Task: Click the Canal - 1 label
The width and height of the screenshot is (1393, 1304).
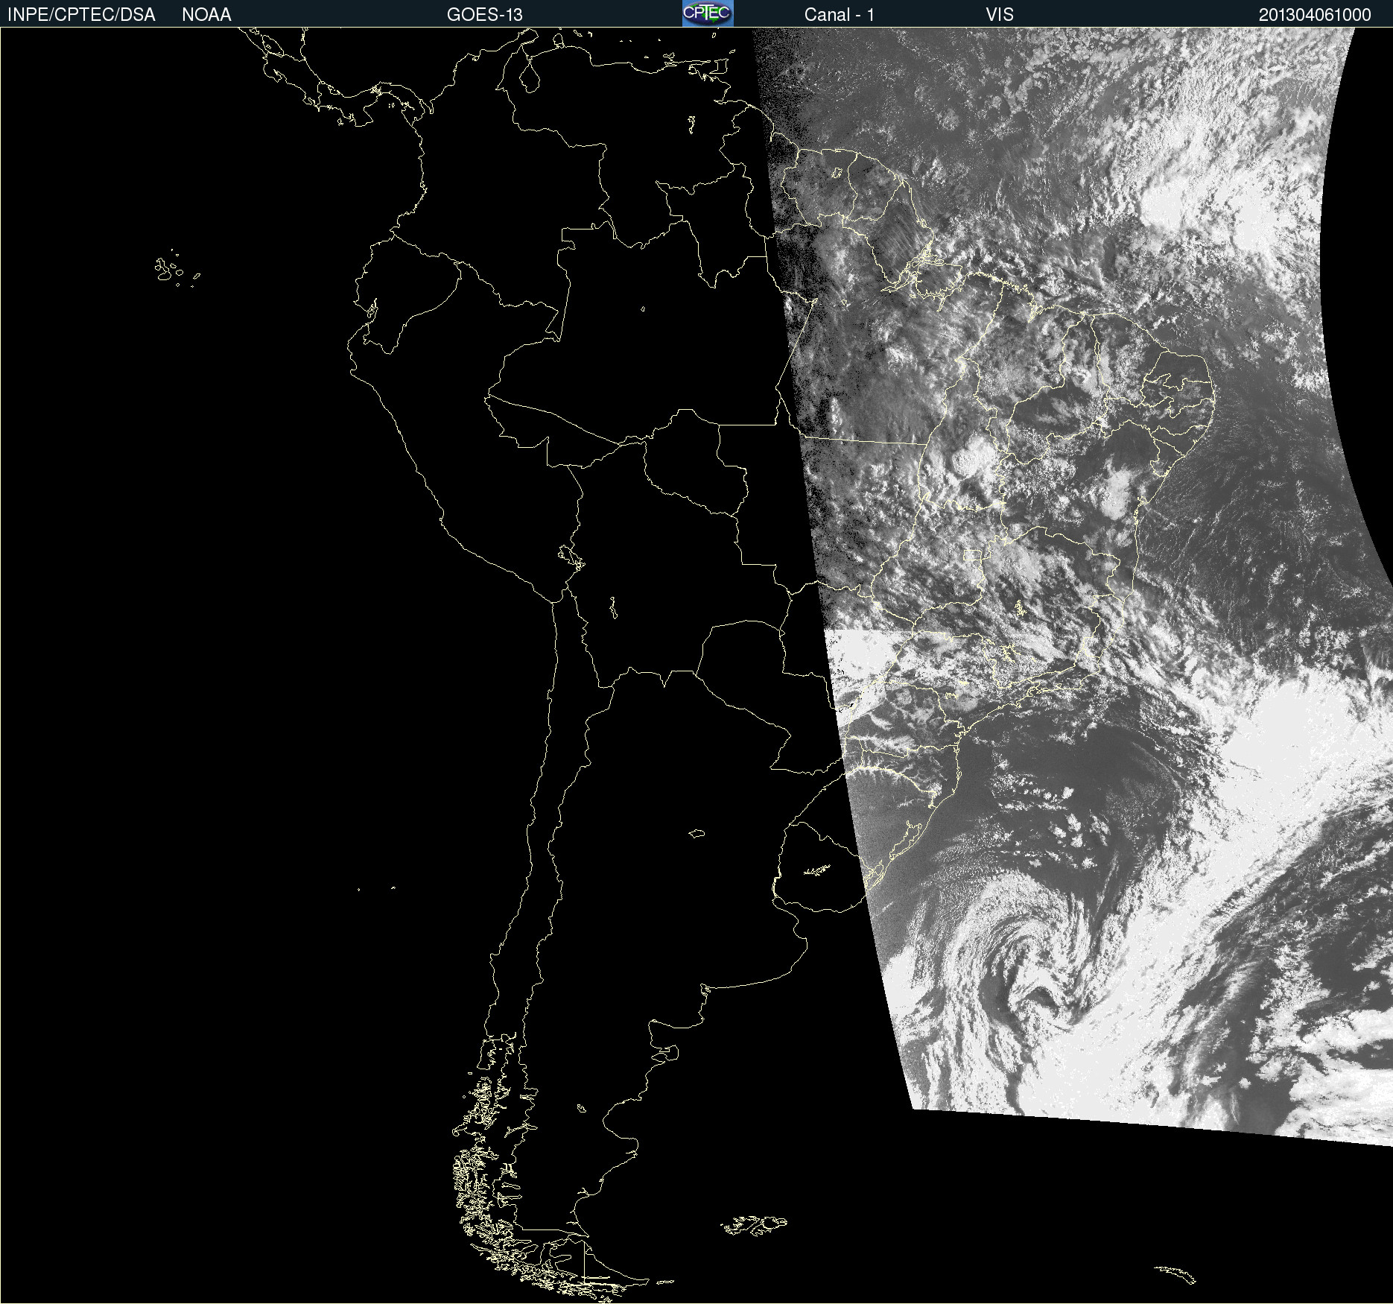Action: click(840, 15)
